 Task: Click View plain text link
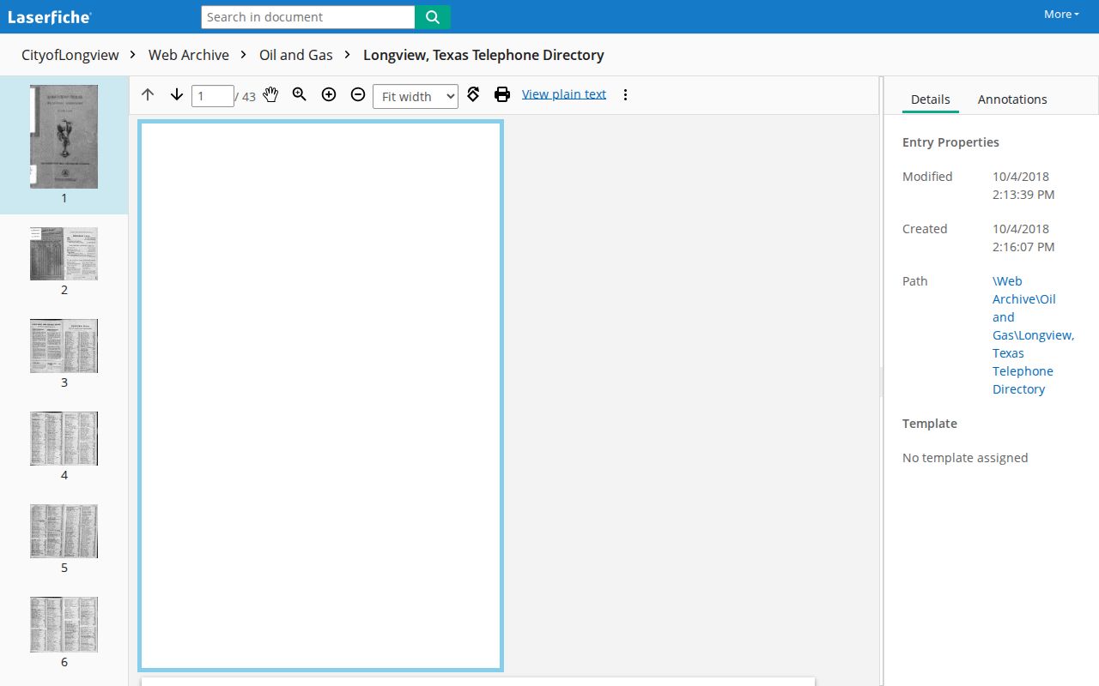tap(564, 94)
